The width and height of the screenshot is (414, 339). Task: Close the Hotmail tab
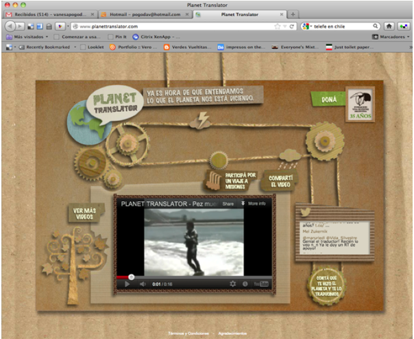(x=187, y=14)
